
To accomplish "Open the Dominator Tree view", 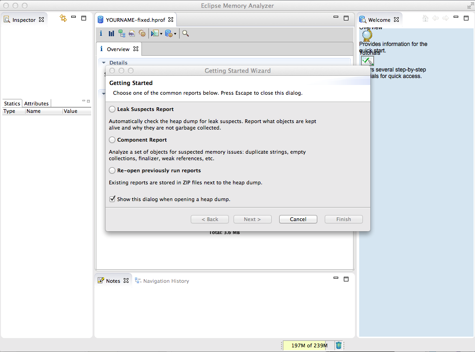I will point(122,33).
